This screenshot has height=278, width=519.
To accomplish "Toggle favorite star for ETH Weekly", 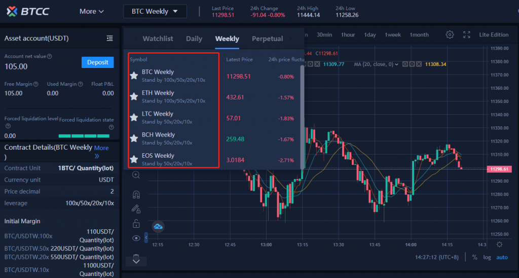I will (134, 97).
